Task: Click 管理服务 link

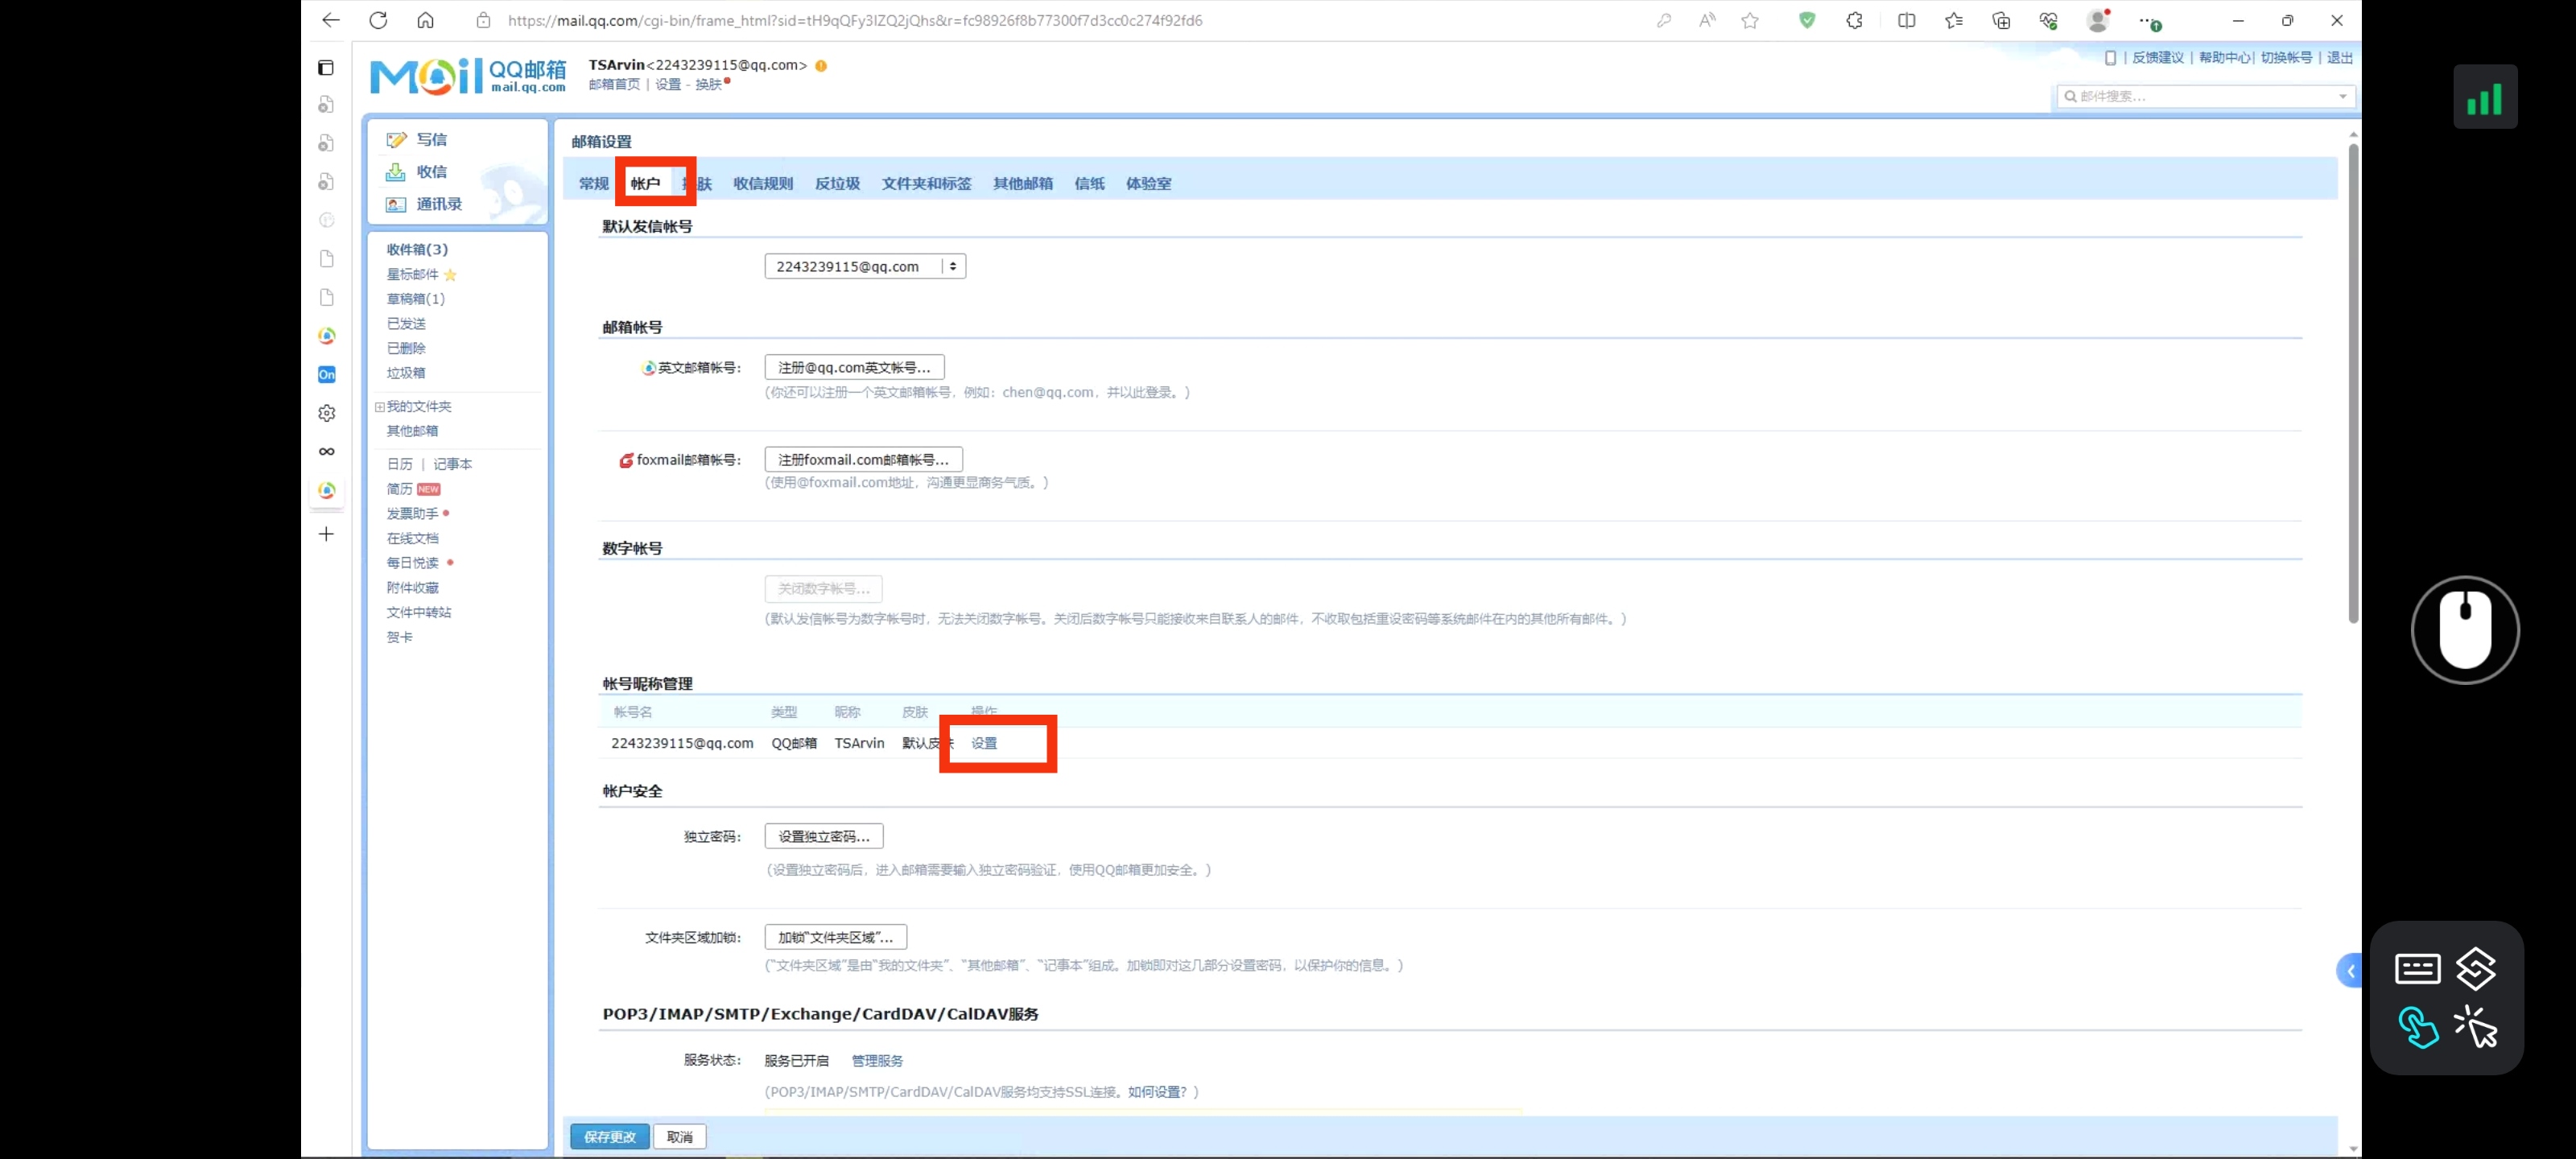Action: [877, 1061]
